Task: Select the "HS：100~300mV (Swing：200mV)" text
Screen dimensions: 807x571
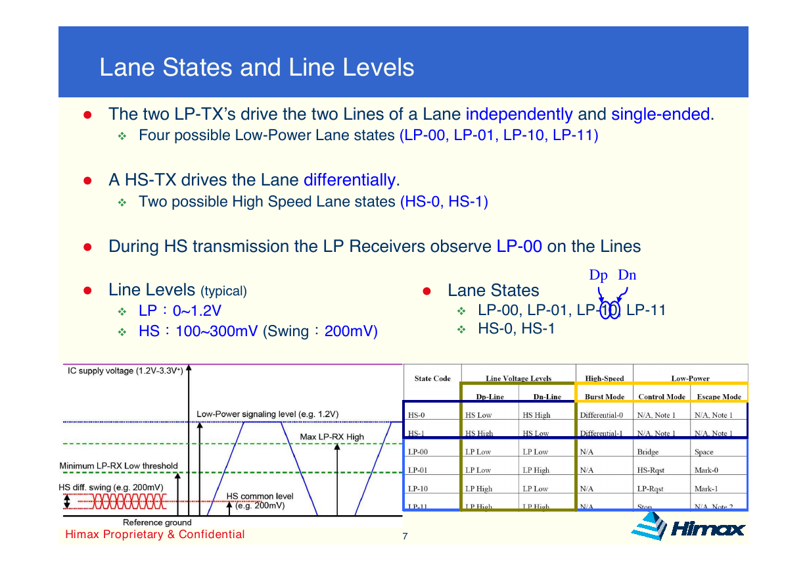Action: [258, 331]
